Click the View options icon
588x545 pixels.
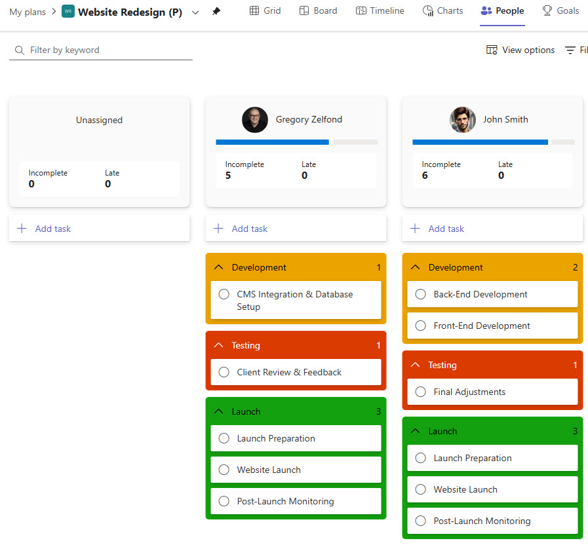(492, 50)
